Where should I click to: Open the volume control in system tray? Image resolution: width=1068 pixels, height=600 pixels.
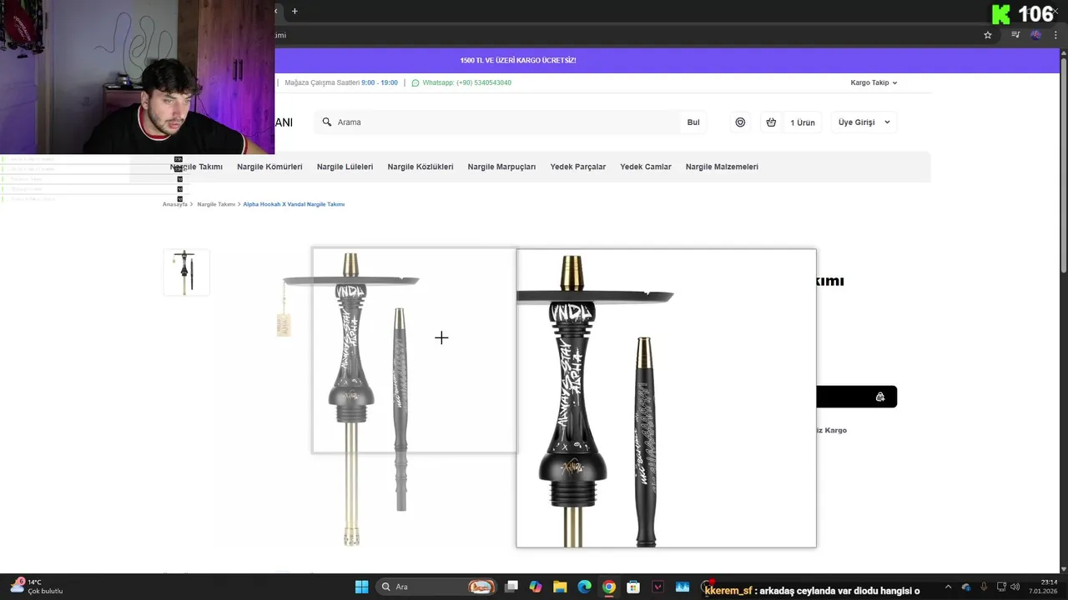1015,587
